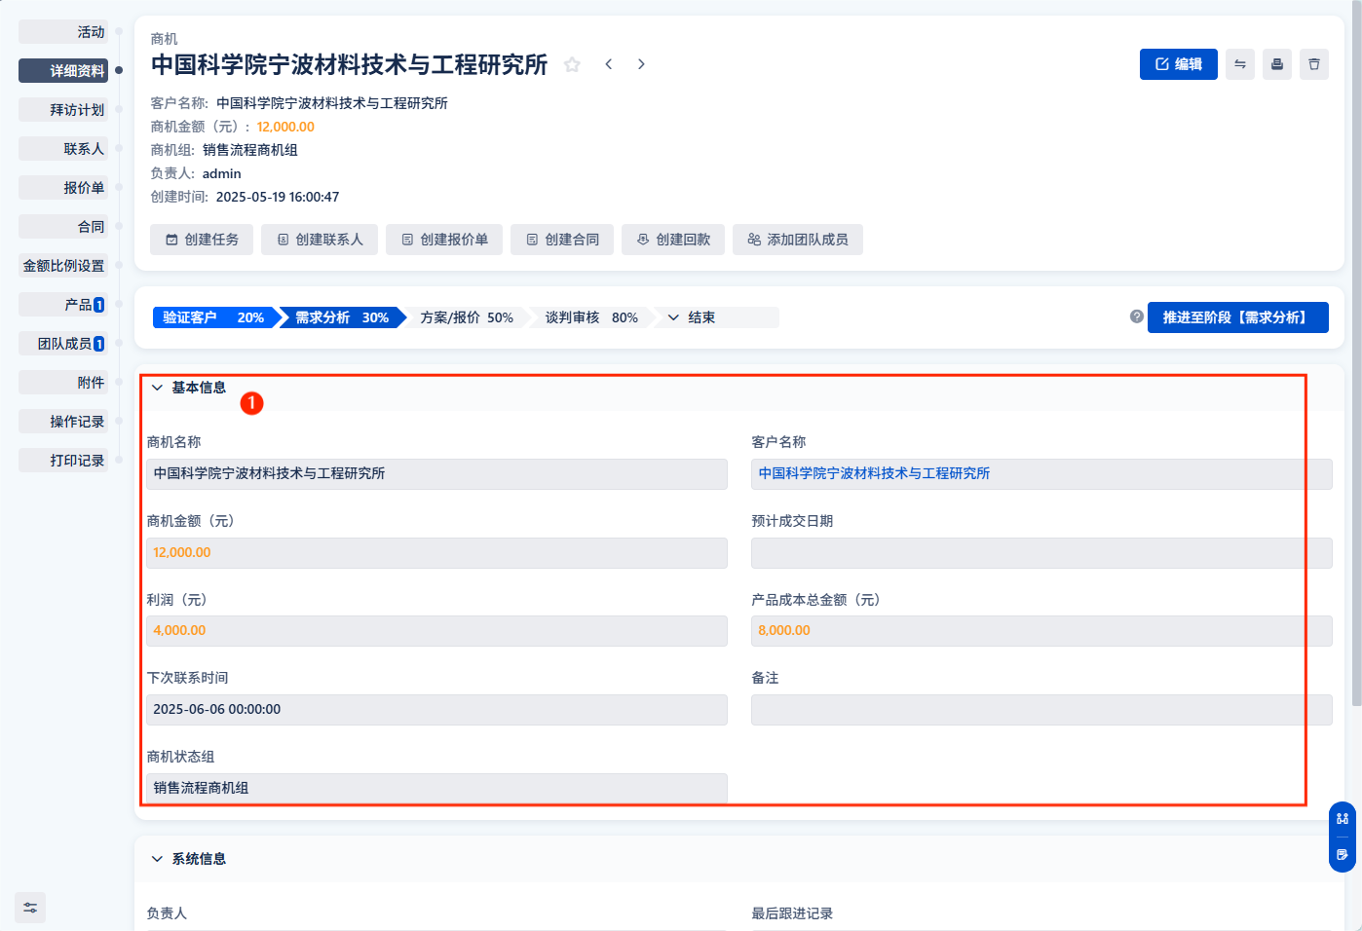Click the empty 预计成交日期 field
This screenshot has height=931, width=1362.
click(1041, 553)
